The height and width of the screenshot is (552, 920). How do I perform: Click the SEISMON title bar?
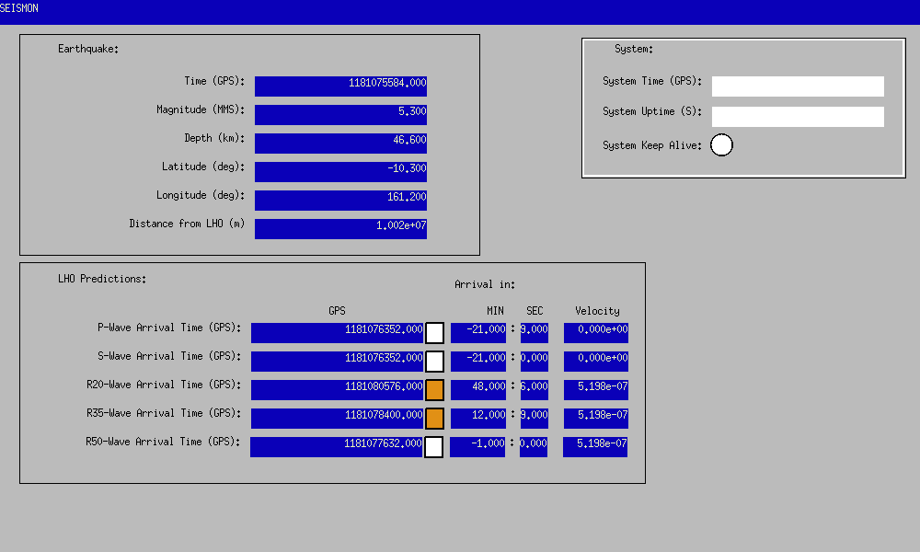pos(460,11)
